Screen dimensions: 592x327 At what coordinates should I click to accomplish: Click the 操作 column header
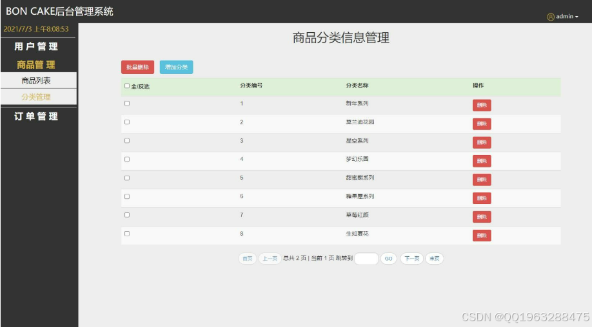pos(478,86)
